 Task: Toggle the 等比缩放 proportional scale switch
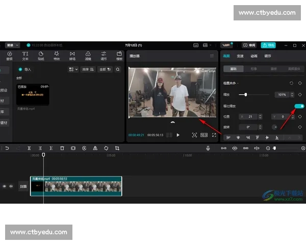click(299, 106)
